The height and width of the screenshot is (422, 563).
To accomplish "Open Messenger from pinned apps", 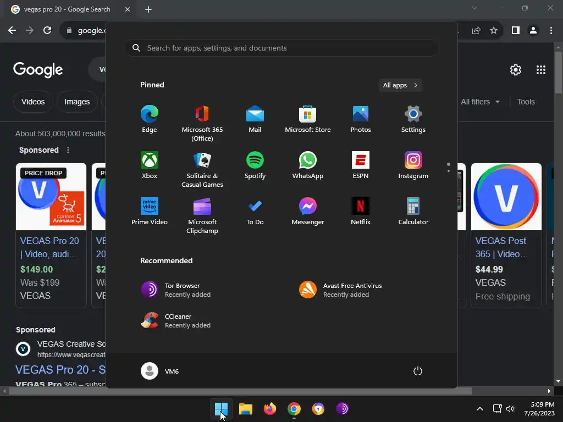I will (x=308, y=211).
